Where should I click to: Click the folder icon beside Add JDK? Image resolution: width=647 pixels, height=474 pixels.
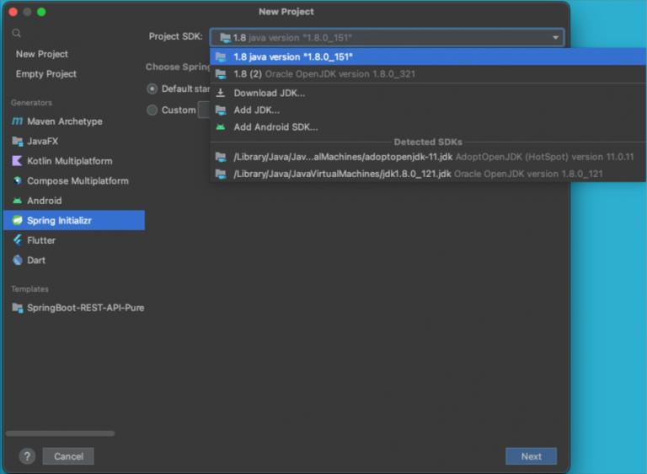coord(221,110)
